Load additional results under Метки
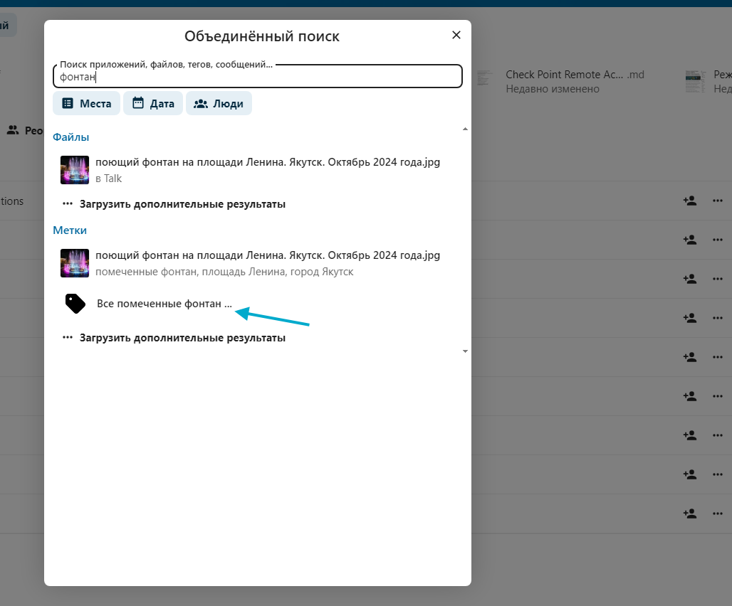The image size is (732, 606). (x=174, y=338)
